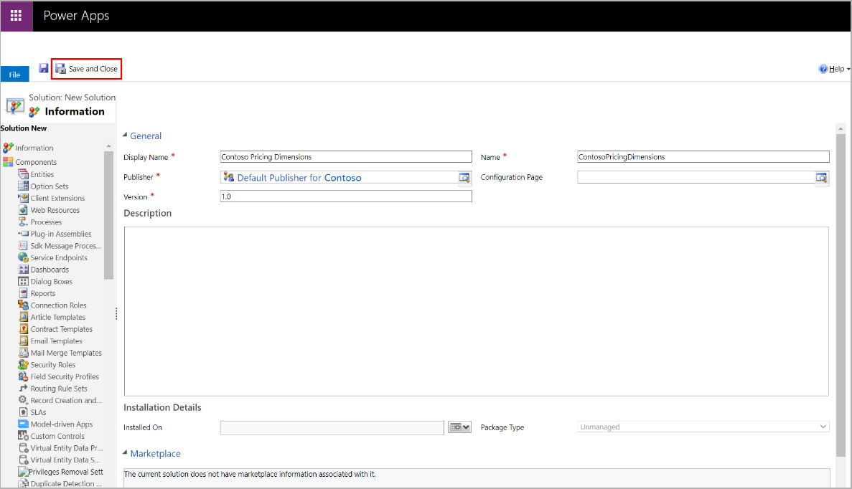Click the Connection Roles icon
The image size is (852, 489).
[x=24, y=305]
